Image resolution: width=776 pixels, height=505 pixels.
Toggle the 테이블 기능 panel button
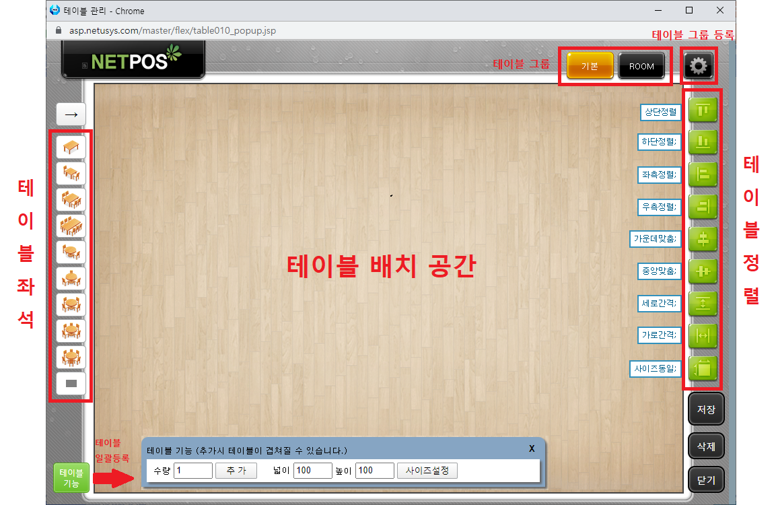click(71, 478)
